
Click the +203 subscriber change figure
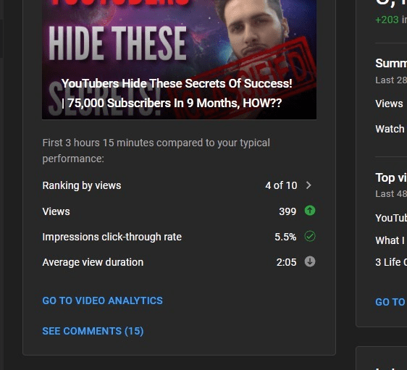coord(387,20)
